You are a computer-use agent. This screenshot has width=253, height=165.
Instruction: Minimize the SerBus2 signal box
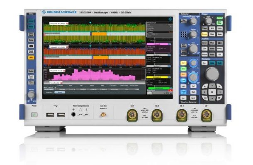169,66
